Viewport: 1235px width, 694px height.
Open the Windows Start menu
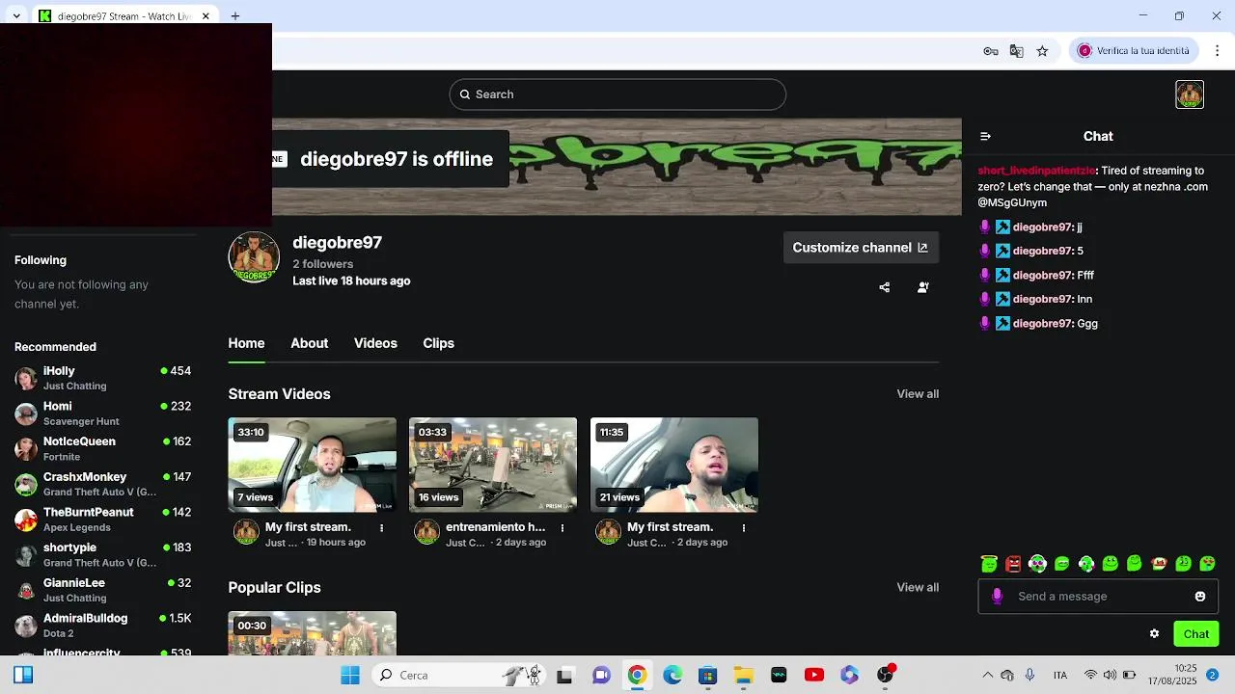coord(349,676)
